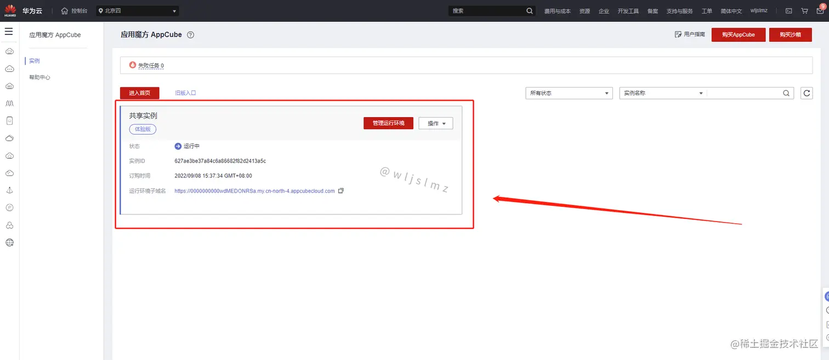Click the 应用魔方 AppCube sidebar heading

55,35
